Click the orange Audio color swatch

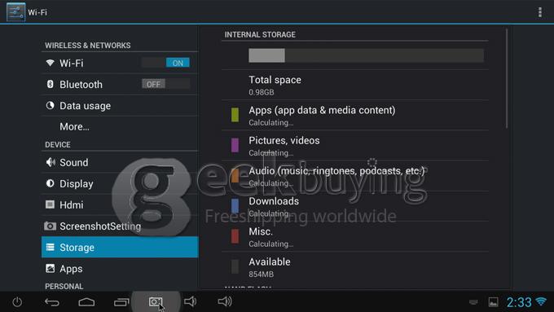235,176
